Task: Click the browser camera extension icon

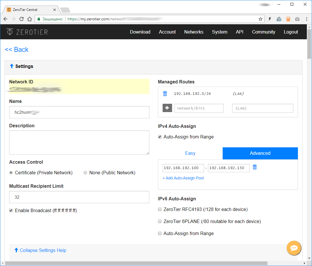Action: (x=297, y=19)
